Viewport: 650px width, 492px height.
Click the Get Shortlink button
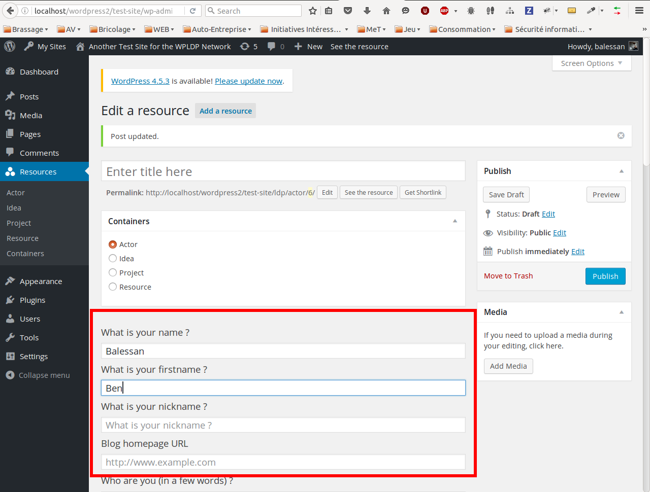423,192
